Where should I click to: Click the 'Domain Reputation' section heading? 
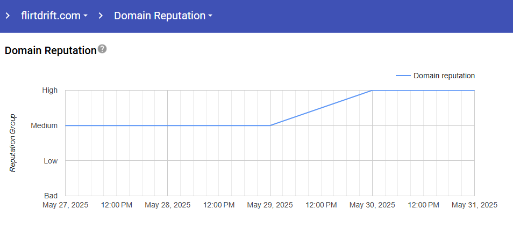[50, 50]
